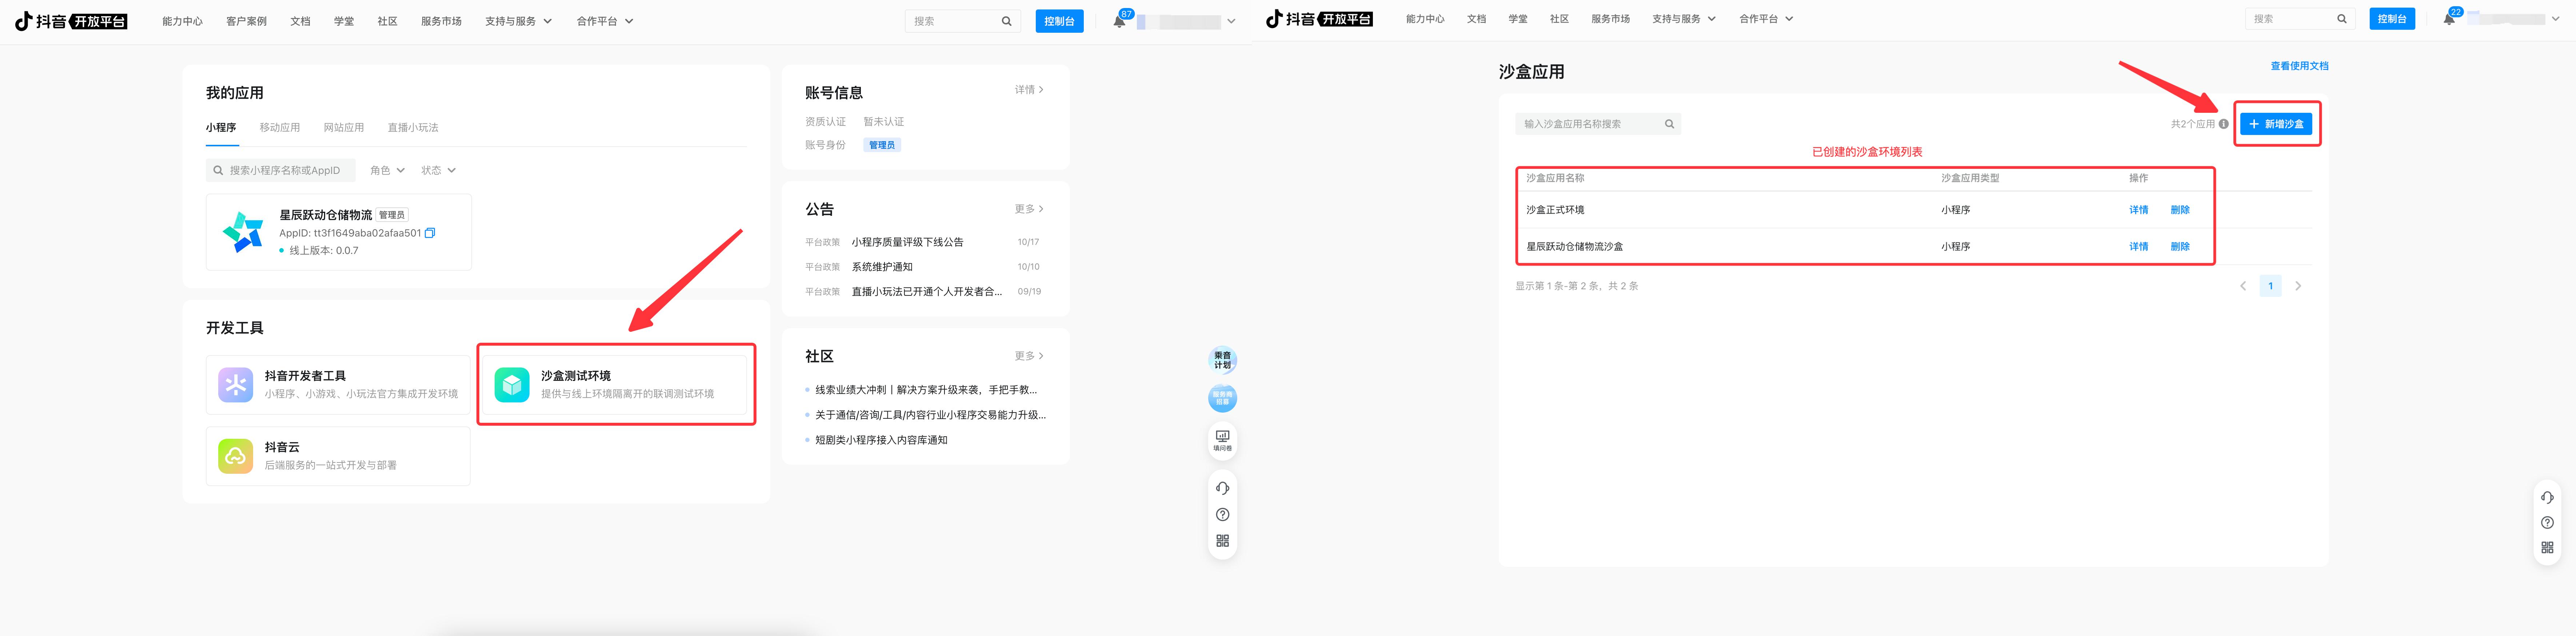Click QR code icon in left window
2576x636 pixels.
pyautogui.click(x=1222, y=541)
